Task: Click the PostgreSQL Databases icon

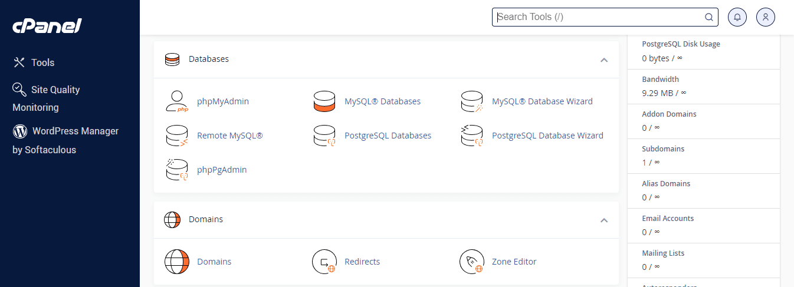Action: (324, 136)
